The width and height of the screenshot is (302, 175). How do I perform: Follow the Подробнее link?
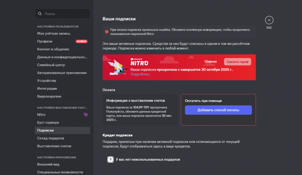pyautogui.click(x=140, y=74)
